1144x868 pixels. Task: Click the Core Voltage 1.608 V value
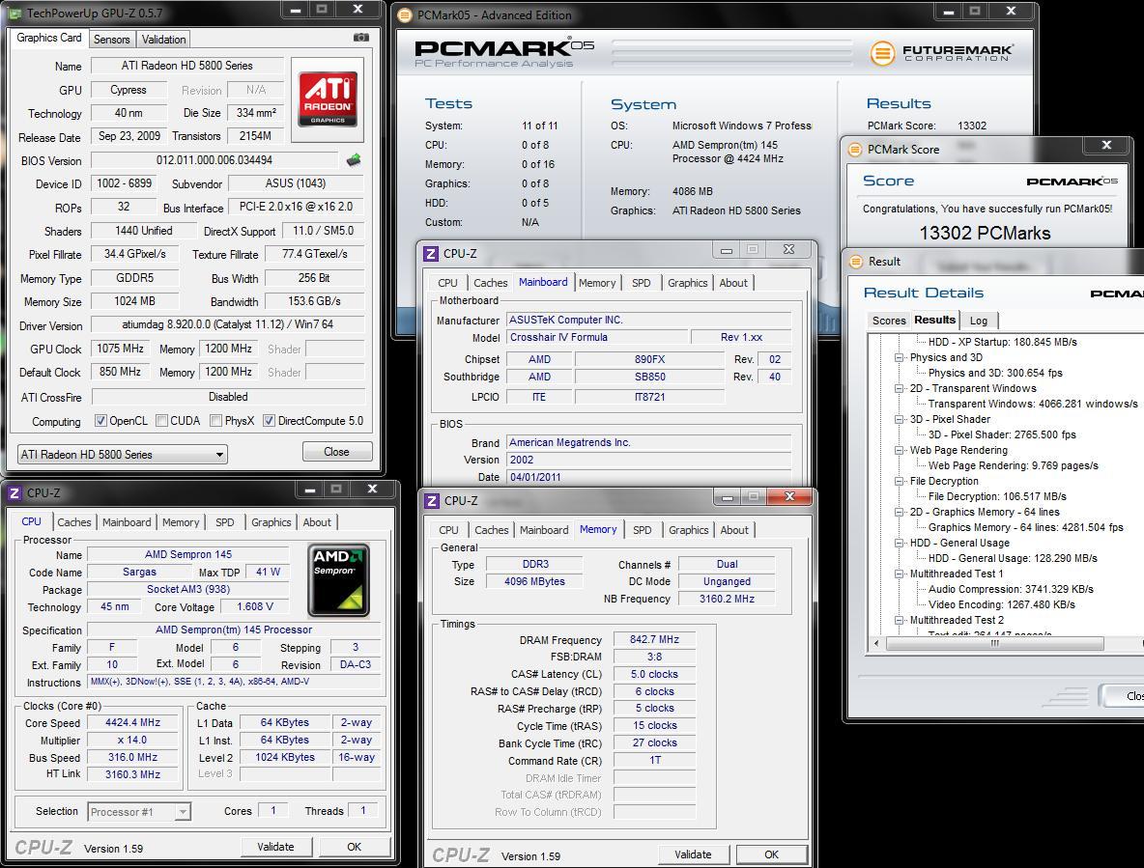255,606
